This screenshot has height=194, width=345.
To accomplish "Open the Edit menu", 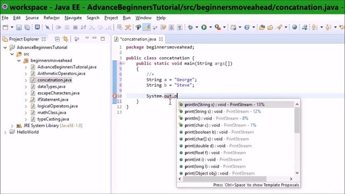I will click(17, 18).
